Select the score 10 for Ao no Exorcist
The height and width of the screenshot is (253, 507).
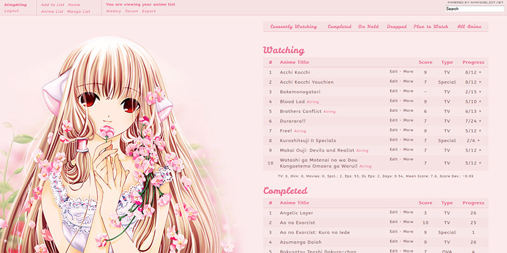click(x=425, y=223)
